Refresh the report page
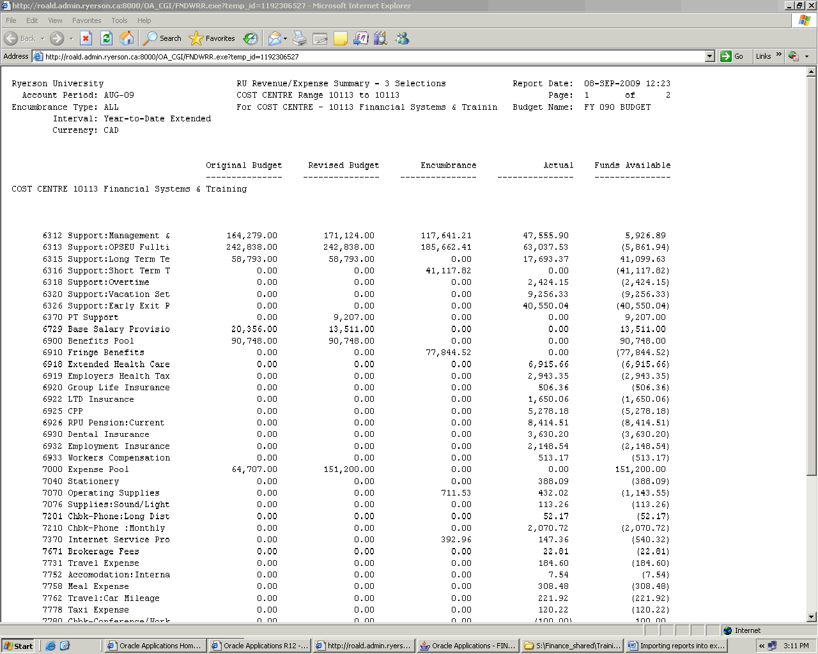This screenshot has width=818, height=654. click(106, 38)
